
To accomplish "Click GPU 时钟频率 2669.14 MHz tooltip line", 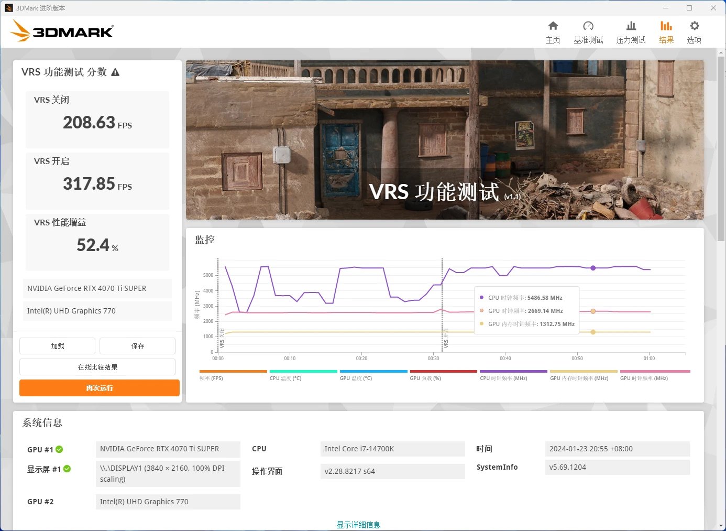I will click(x=521, y=311).
